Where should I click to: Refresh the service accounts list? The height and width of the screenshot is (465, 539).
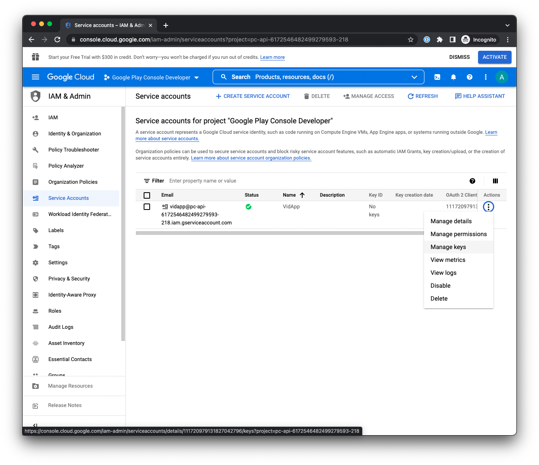[423, 96]
